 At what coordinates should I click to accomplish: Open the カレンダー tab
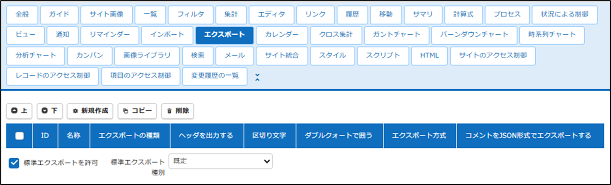(x=281, y=35)
